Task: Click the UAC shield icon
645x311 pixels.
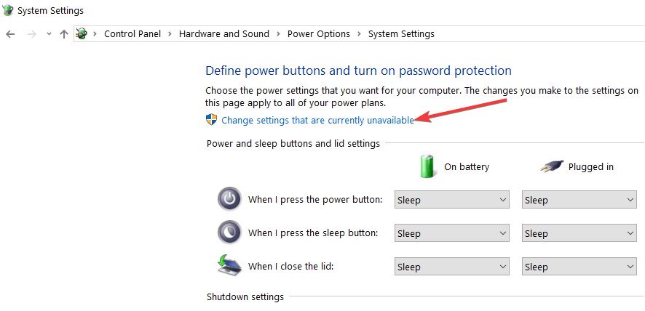Action: coord(211,120)
